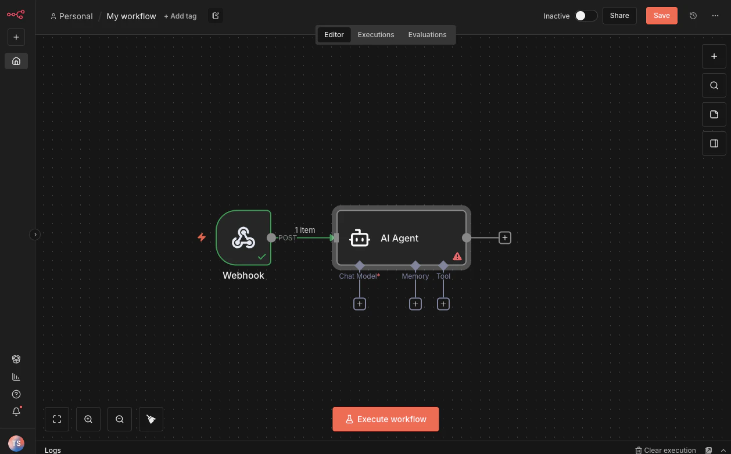This screenshot has width=731, height=454.
Task: Open the templates box icon in sidebar
Action: [x=16, y=359]
